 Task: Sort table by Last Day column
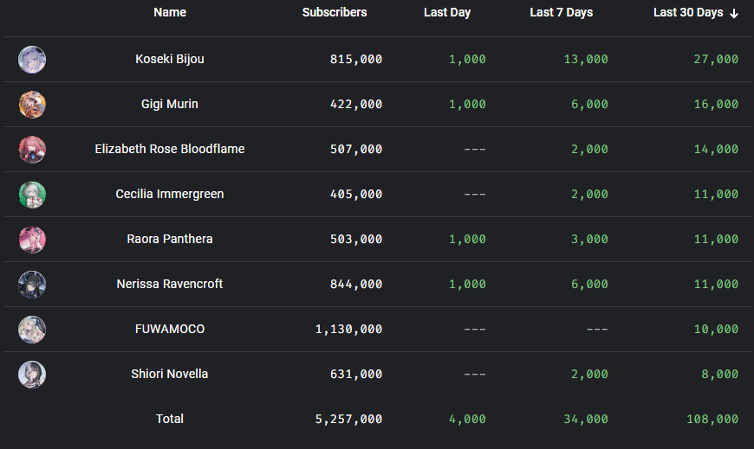click(x=447, y=13)
